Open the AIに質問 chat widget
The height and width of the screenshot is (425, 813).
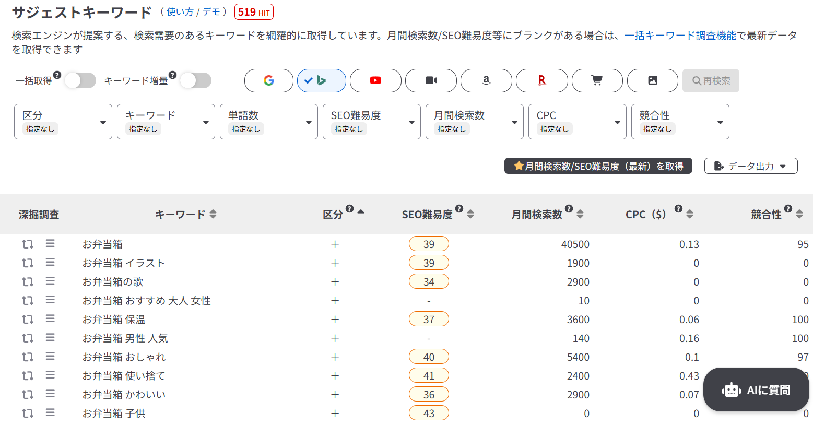point(756,390)
